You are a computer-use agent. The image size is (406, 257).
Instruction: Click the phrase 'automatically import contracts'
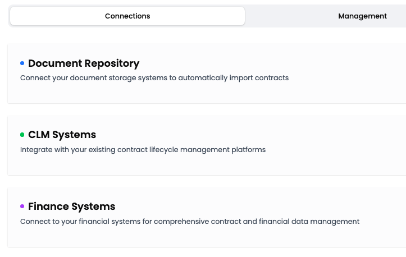point(233,78)
